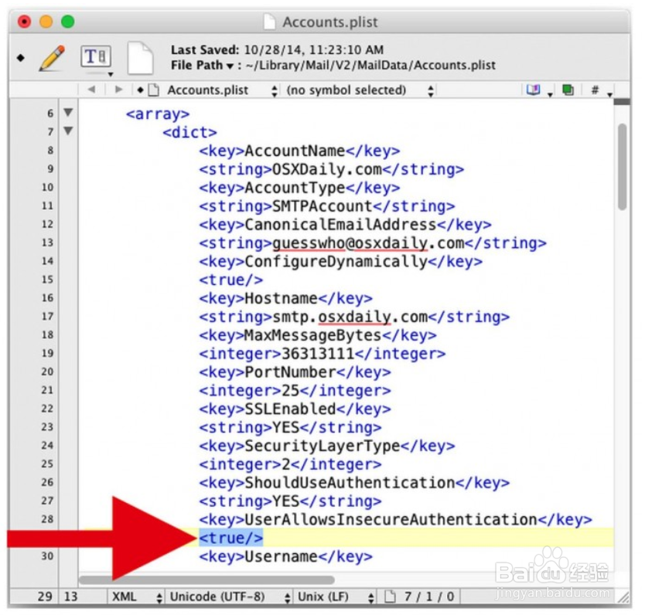Click the CanonicalEmailAddress key line
Screen dimensions: 645x615
click(x=345, y=225)
